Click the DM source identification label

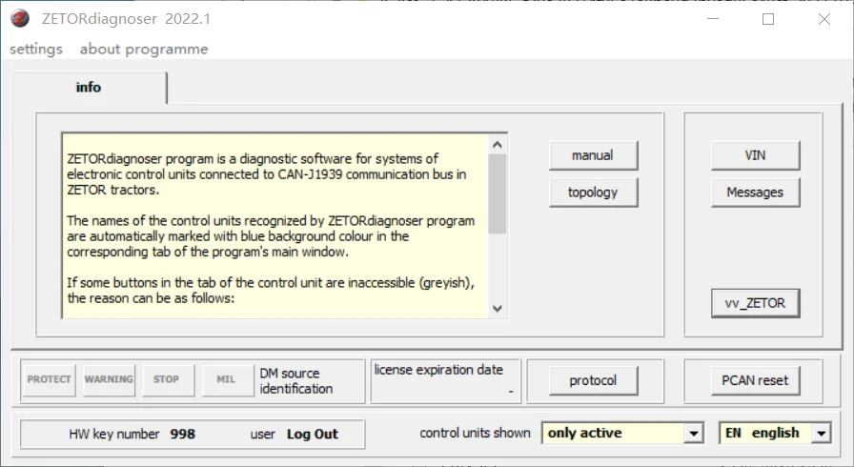click(x=296, y=381)
